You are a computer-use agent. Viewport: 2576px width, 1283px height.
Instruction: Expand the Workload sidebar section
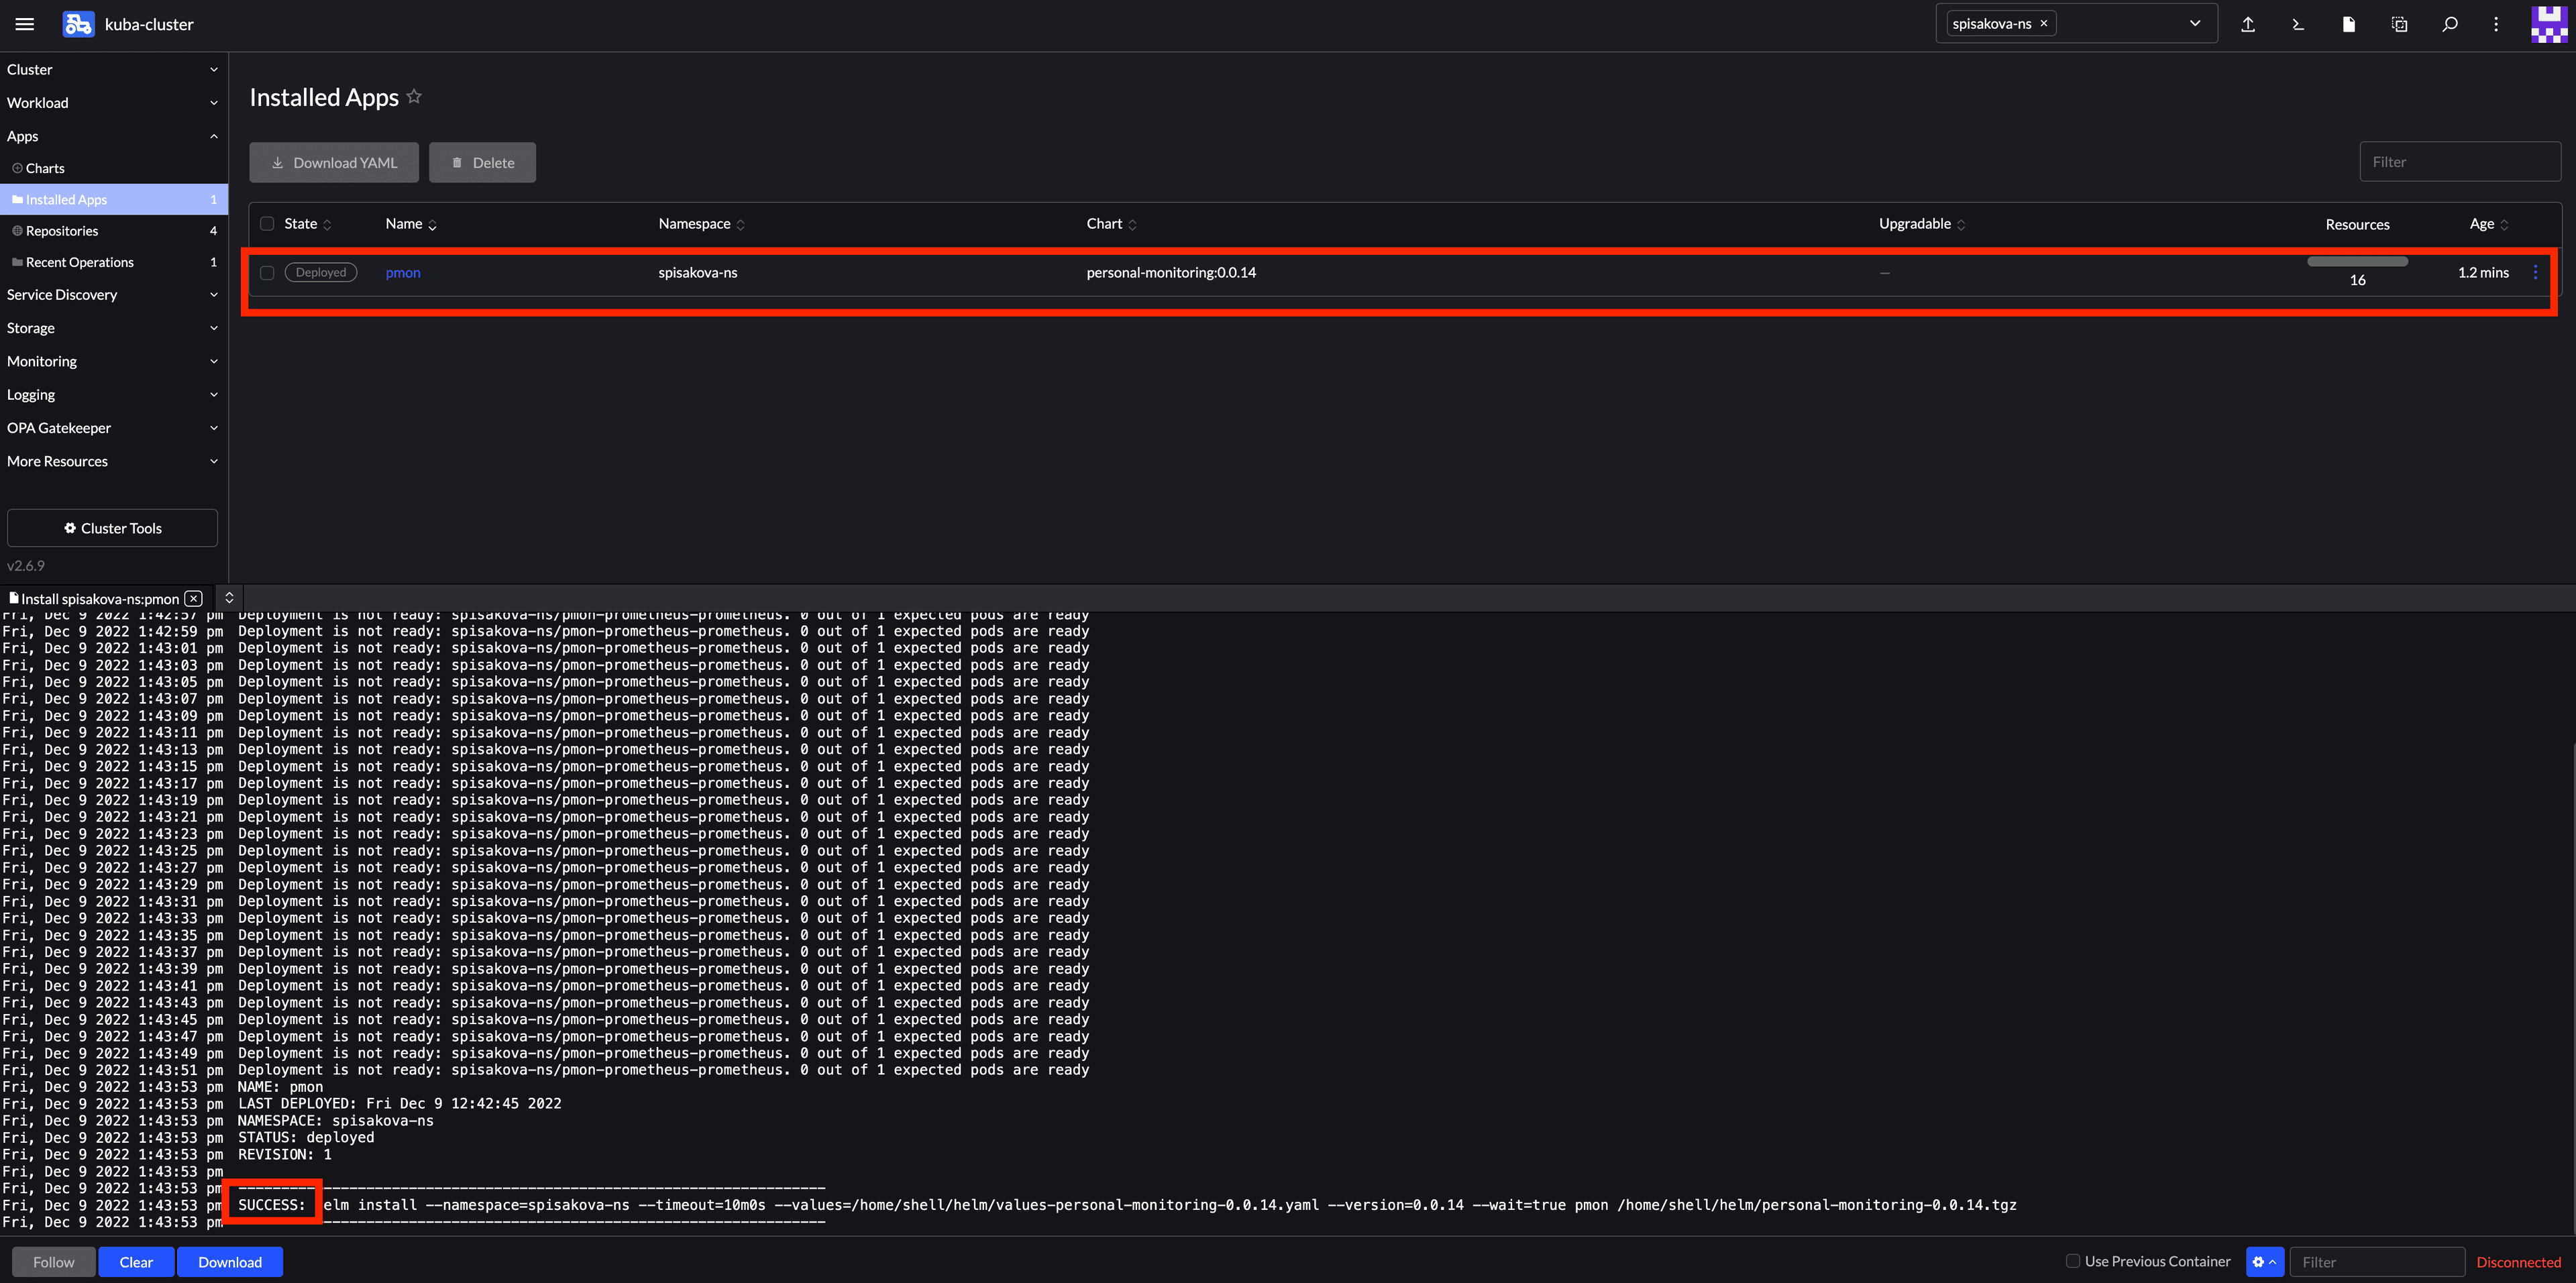pos(112,103)
